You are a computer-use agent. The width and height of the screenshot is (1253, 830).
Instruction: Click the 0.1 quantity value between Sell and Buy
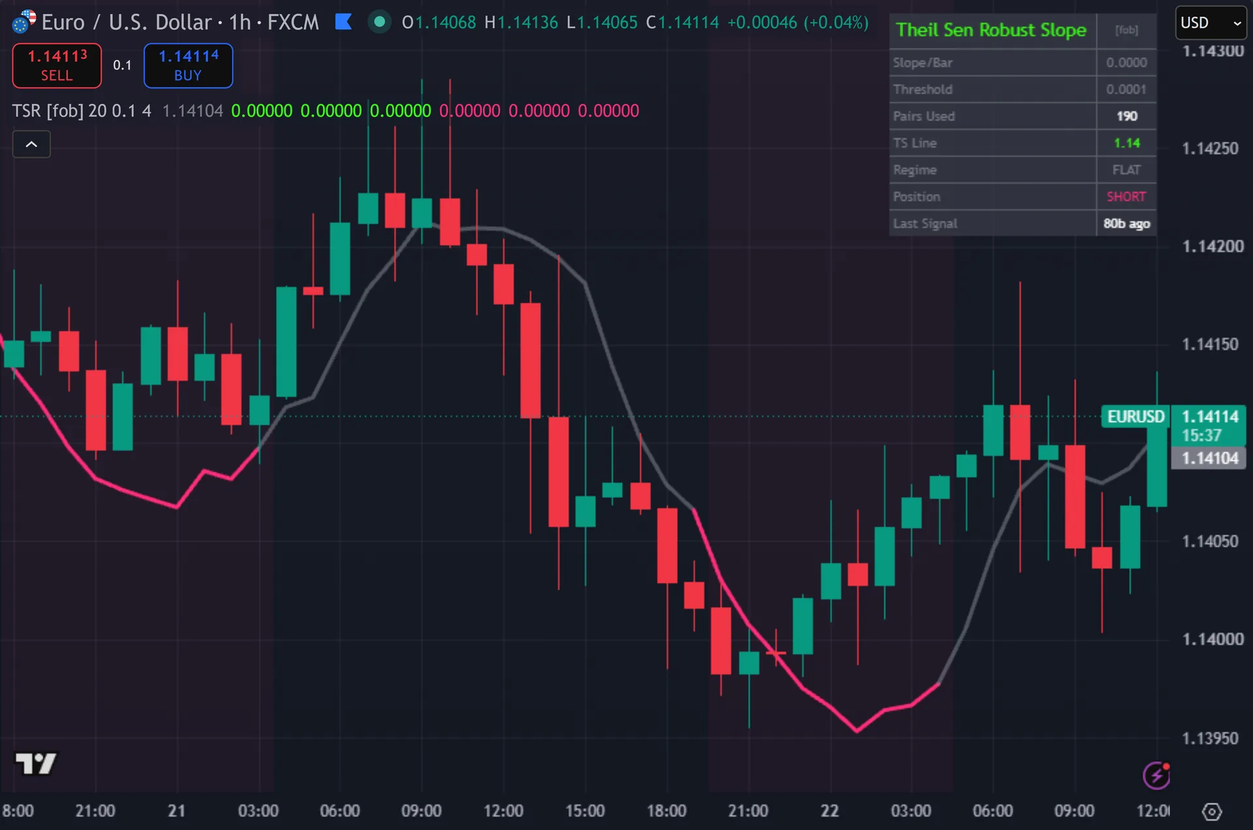click(122, 65)
